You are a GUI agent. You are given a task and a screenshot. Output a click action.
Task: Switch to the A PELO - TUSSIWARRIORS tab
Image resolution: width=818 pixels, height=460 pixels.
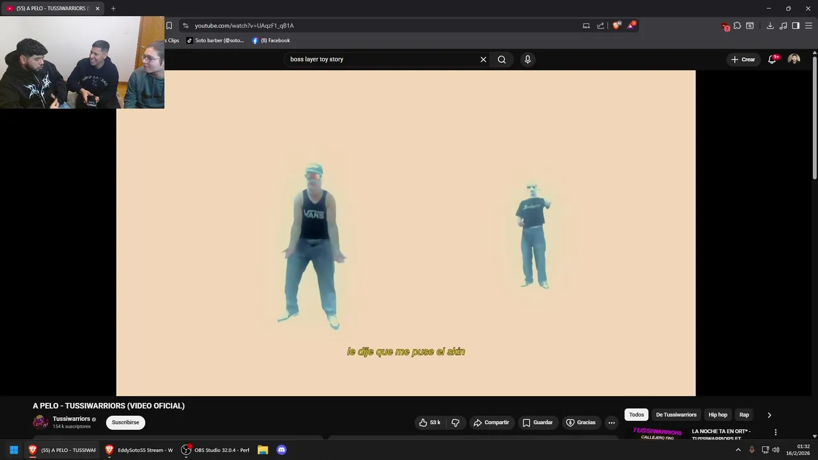click(x=51, y=8)
